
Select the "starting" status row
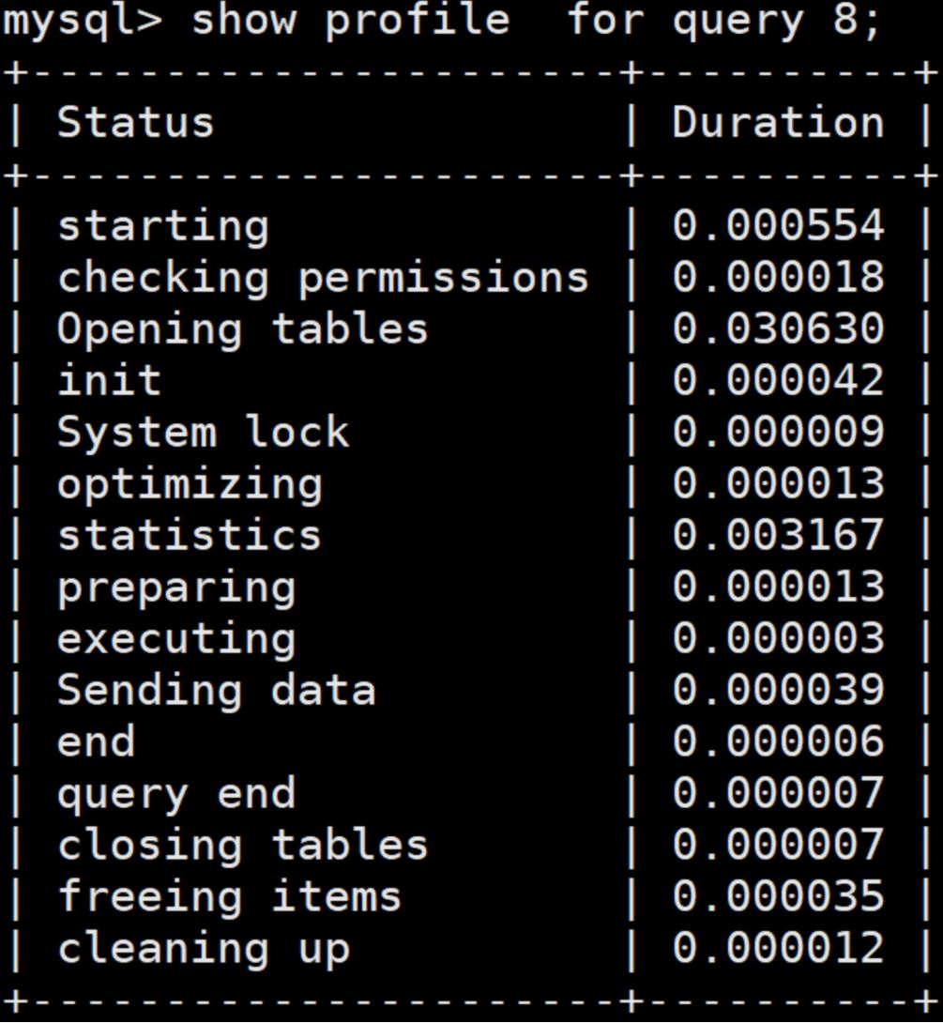163,226
